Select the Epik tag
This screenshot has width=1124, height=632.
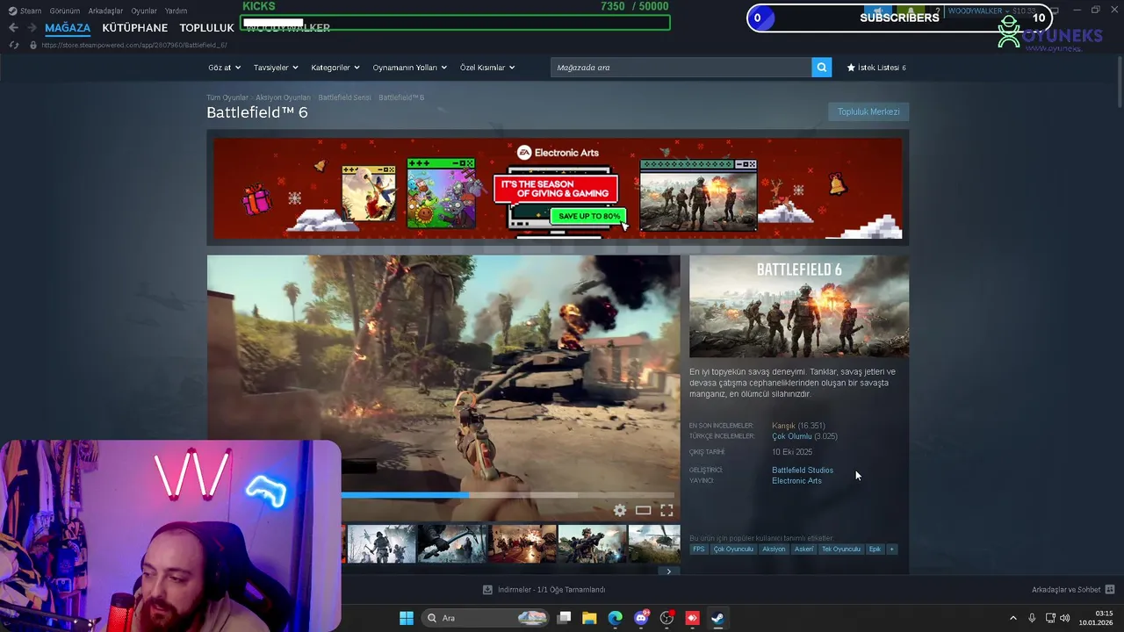click(x=875, y=549)
